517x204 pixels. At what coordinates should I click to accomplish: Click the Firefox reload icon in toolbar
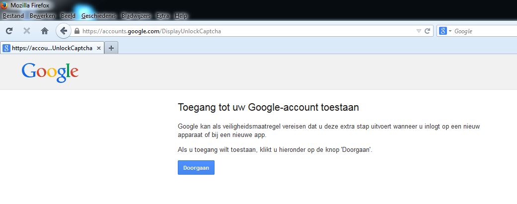[x=9, y=31]
